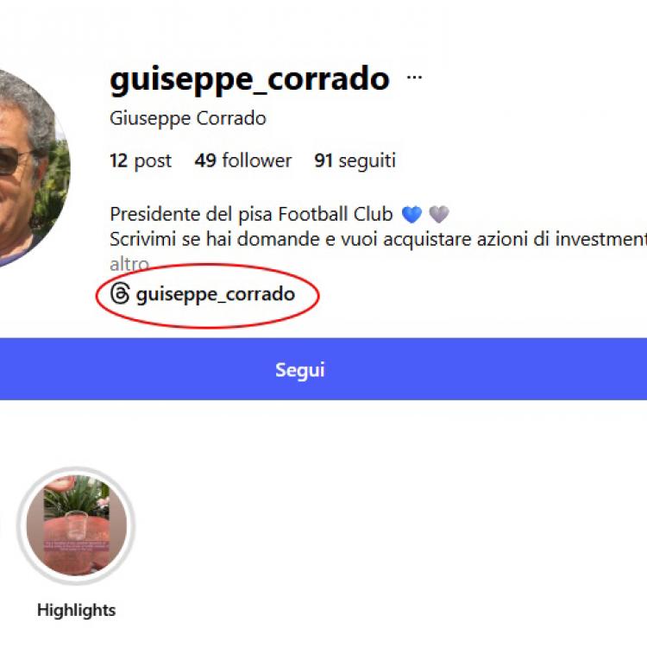
Task: Expand the bio with 'altro'
Action: pos(129,264)
